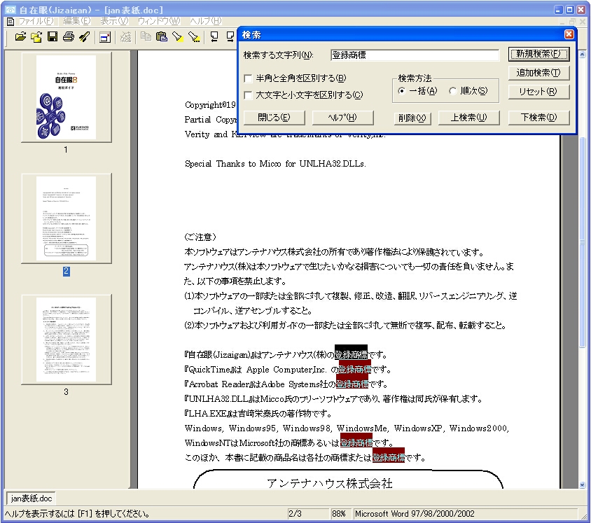Click the 削除(X) button
The image size is (591, 523).
pos(412,118)
